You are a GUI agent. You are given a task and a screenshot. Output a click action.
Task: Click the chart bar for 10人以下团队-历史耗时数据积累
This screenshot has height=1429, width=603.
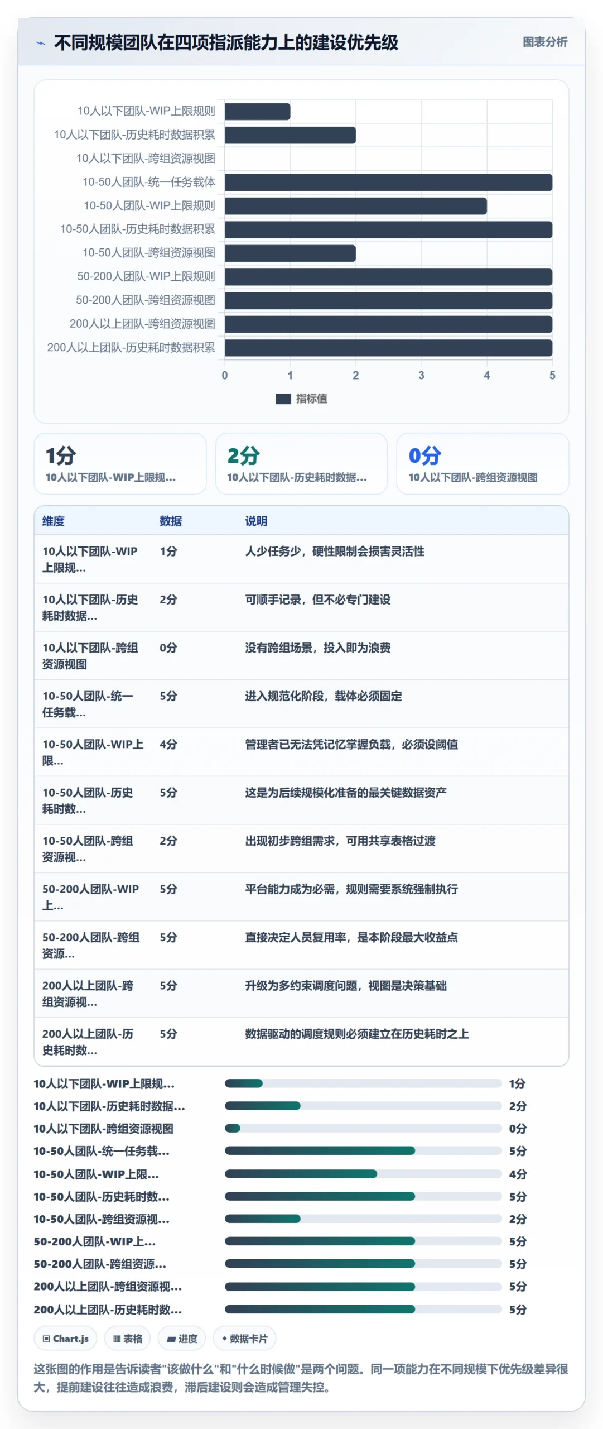tap(291, 135)
